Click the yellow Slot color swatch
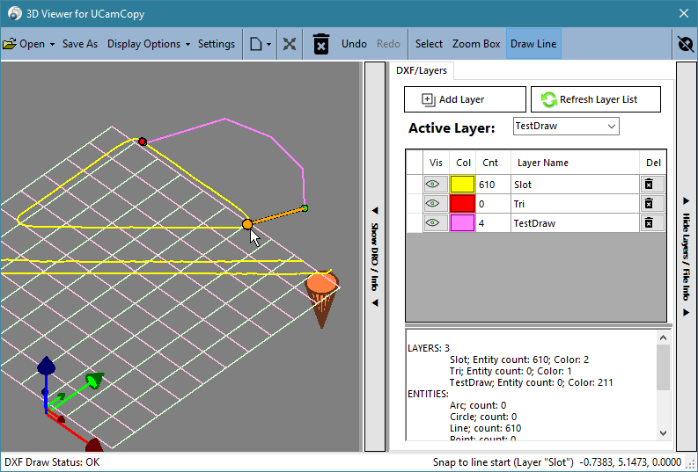This screenshot has height=472, width=698. (462, 185)
